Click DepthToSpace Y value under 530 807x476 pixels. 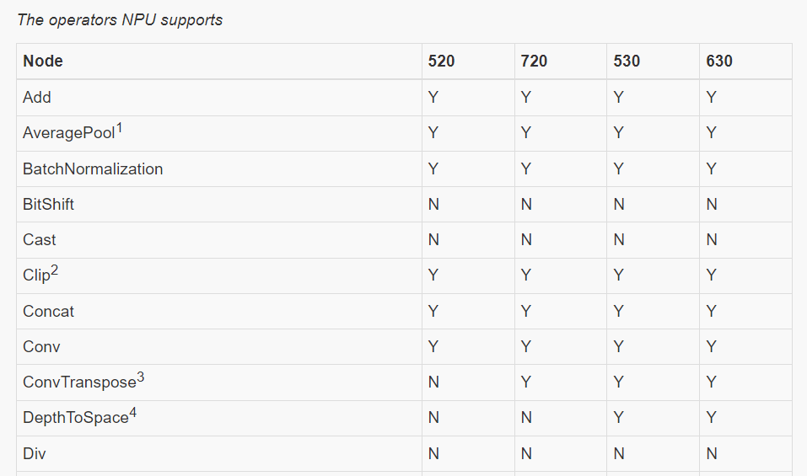coord(619,417)
